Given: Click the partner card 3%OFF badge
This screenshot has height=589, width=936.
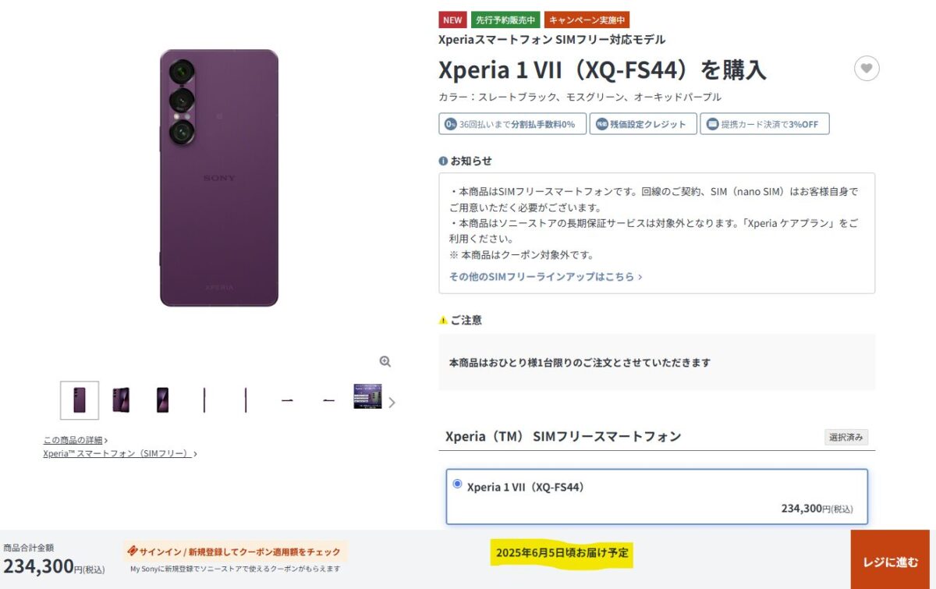Looking at the screenshot, I should [764, 124].
